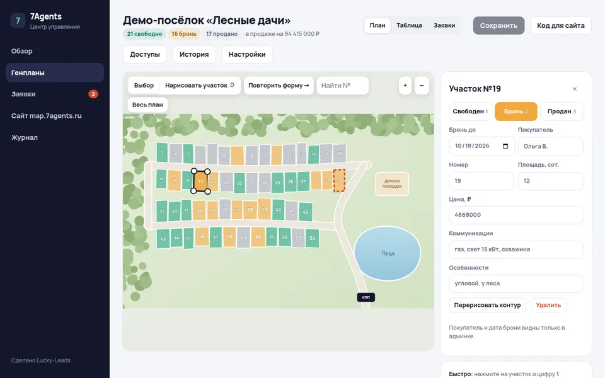This screenshot has width=605, height=378.
Task: Select plot 25 on the map
Action: point(277,183)
